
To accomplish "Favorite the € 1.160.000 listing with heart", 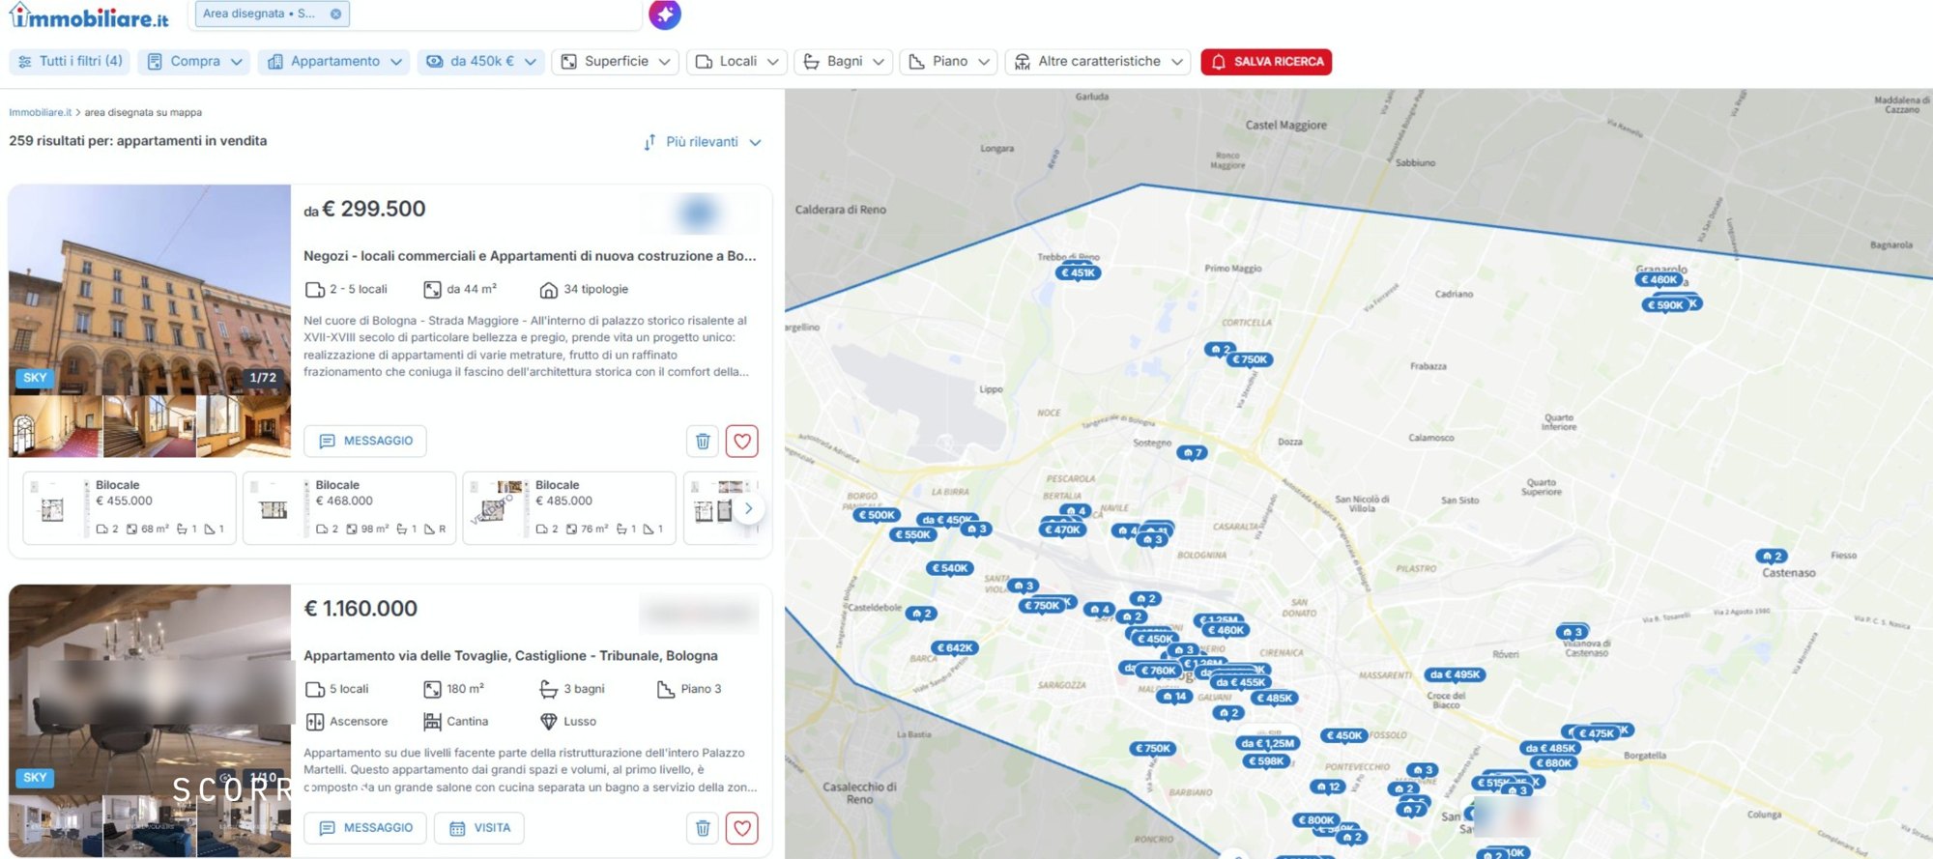I will pyautogui.click(x=742, y=828).
